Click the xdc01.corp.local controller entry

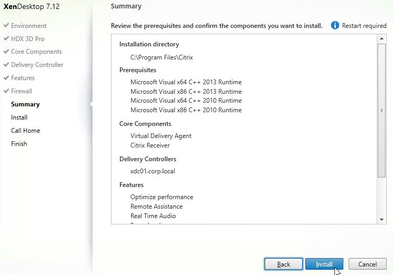[153, 171]
